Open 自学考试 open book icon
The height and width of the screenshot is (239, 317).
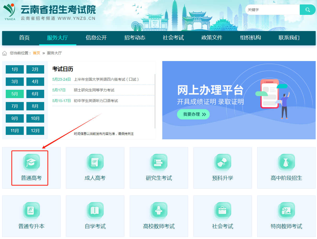[x=95, y=211]
